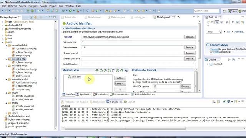Open the Package Explorer view menu triangle
Viewport: 246px width, 138px height.
[47, 17]
